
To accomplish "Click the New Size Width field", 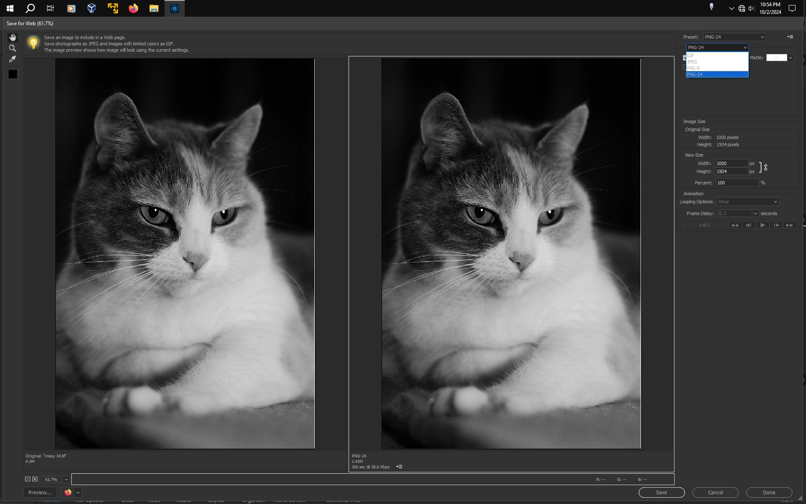I will (731, 163).
